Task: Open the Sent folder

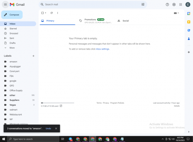Action: [x=18, y=38]
